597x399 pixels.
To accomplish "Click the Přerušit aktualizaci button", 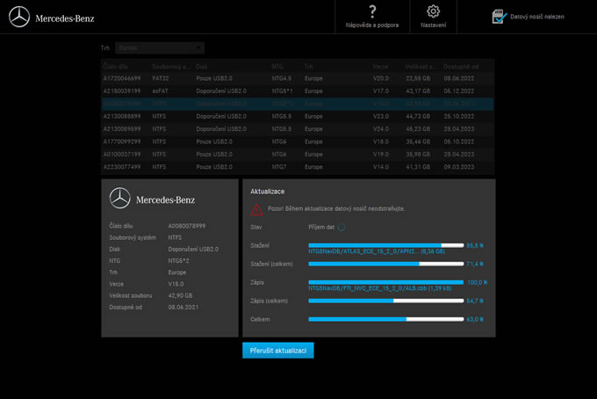I will [x=278, y=351].
